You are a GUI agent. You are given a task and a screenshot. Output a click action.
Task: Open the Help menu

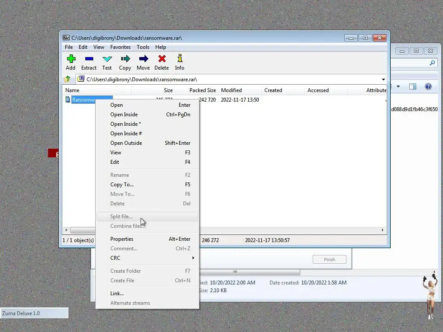(x=161, y=47)
